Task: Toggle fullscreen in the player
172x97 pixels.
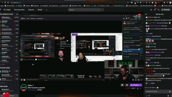Action: [x=141, y=80]
